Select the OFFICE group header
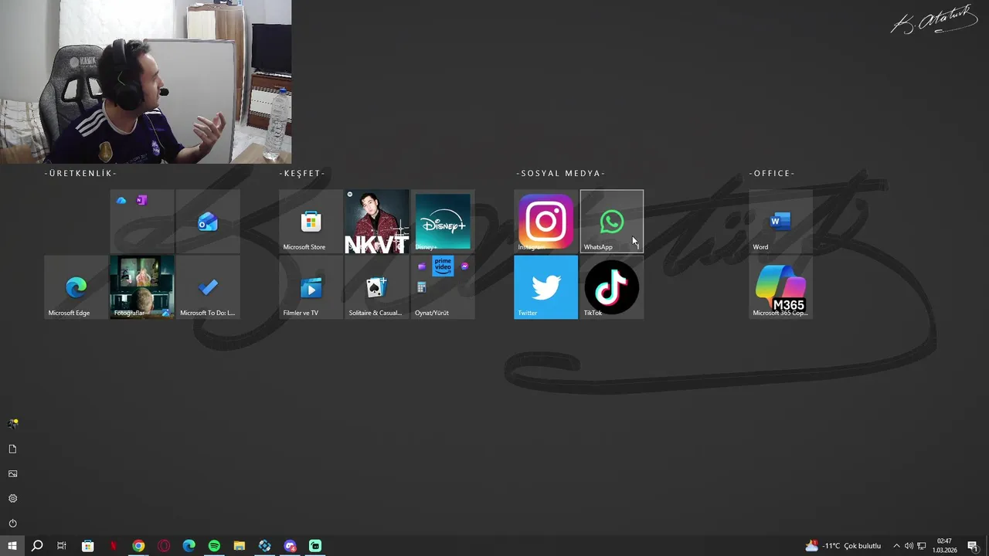 pyautogui.click(x=772, y=174)
